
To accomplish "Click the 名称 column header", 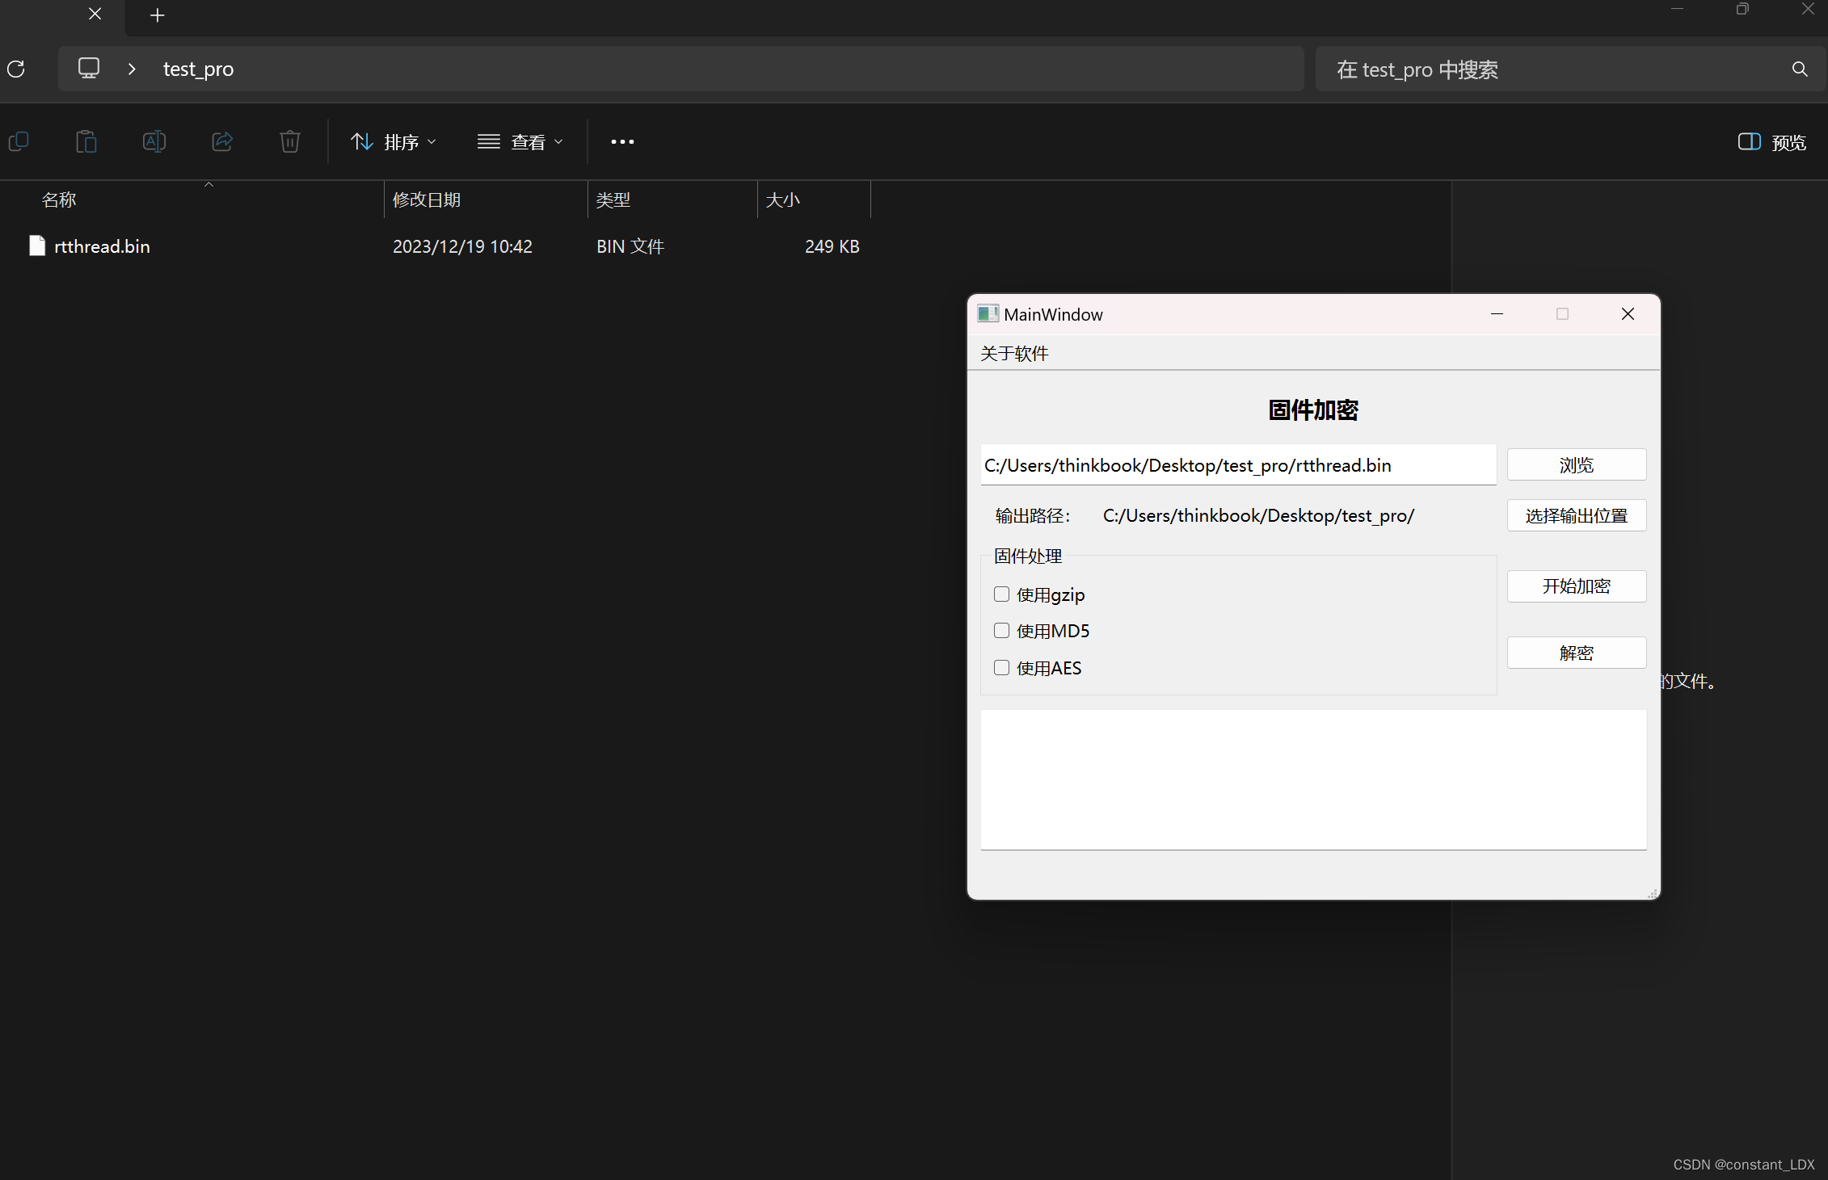I will pos(59,199).
